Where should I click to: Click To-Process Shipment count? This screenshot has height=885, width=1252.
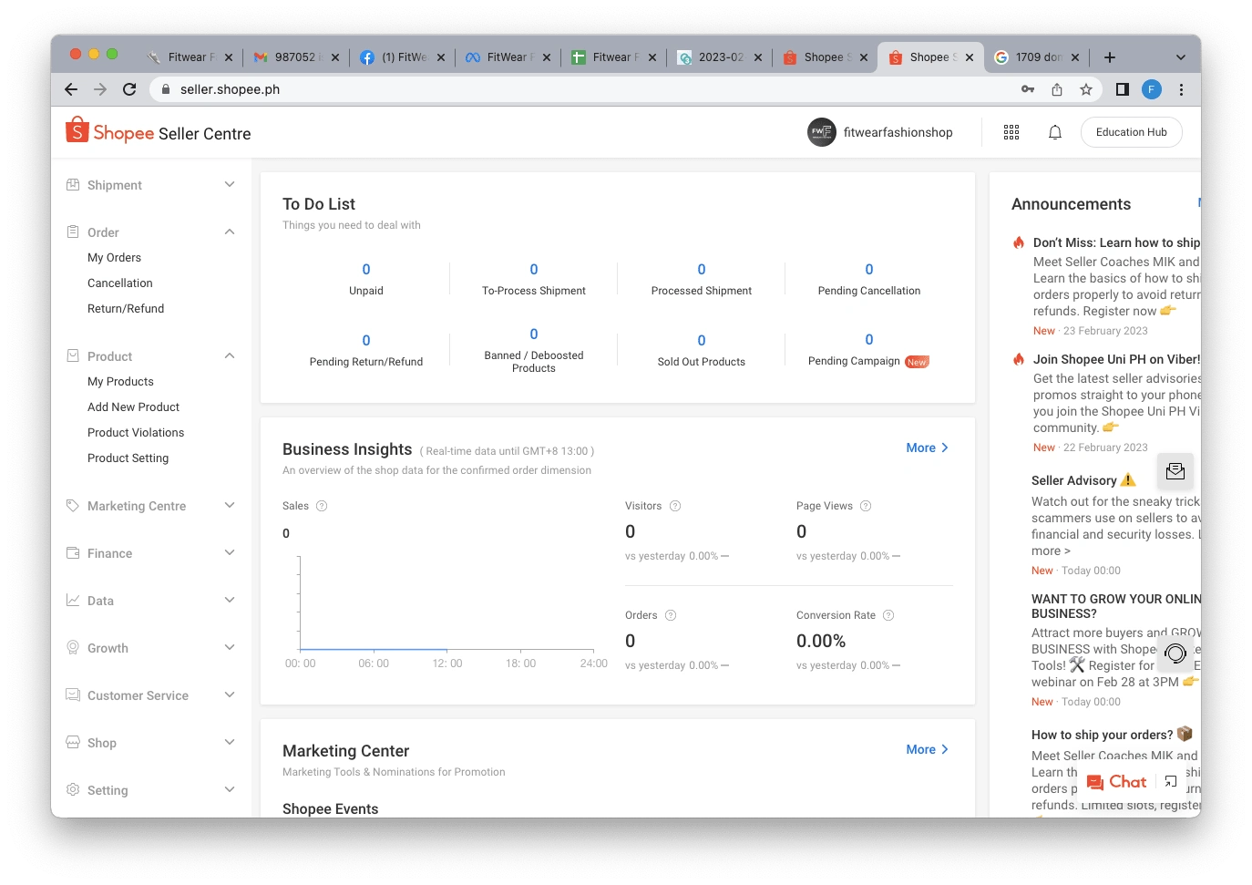point(534,270)
